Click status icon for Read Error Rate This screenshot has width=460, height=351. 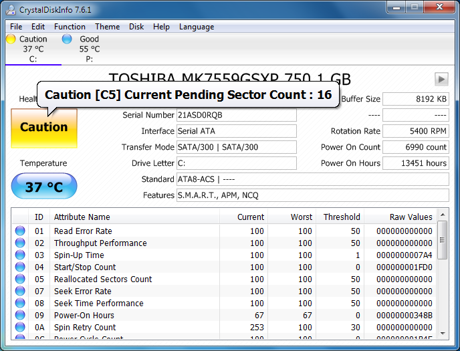coord(20,231)
